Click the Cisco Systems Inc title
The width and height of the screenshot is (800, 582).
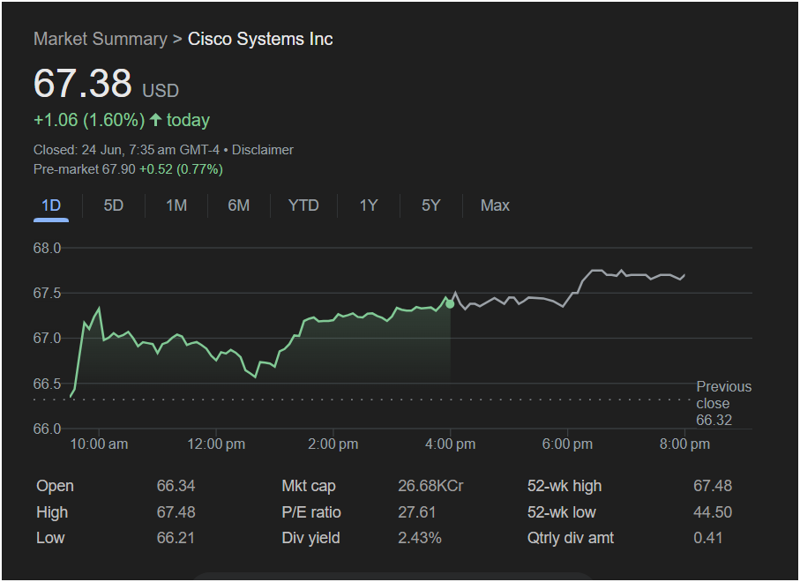coord(260,39)
